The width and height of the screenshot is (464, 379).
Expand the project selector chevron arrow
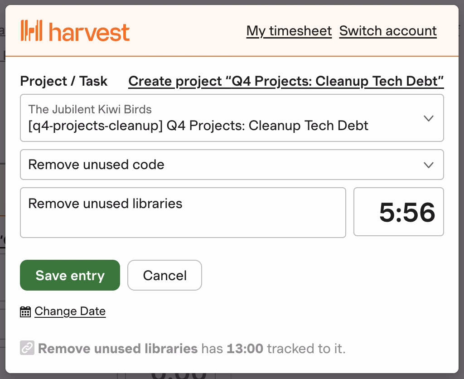coord(428,118)
